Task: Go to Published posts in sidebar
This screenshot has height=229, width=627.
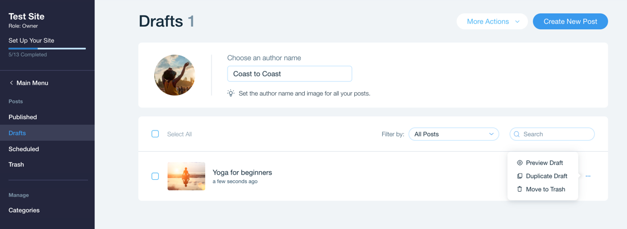Action: [x=23, y=117]
